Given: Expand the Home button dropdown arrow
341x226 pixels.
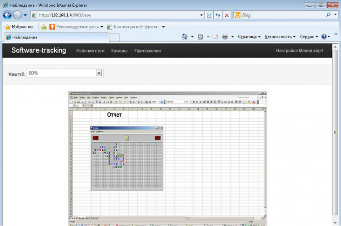Looking at the screenshot, I should point(192,37).
